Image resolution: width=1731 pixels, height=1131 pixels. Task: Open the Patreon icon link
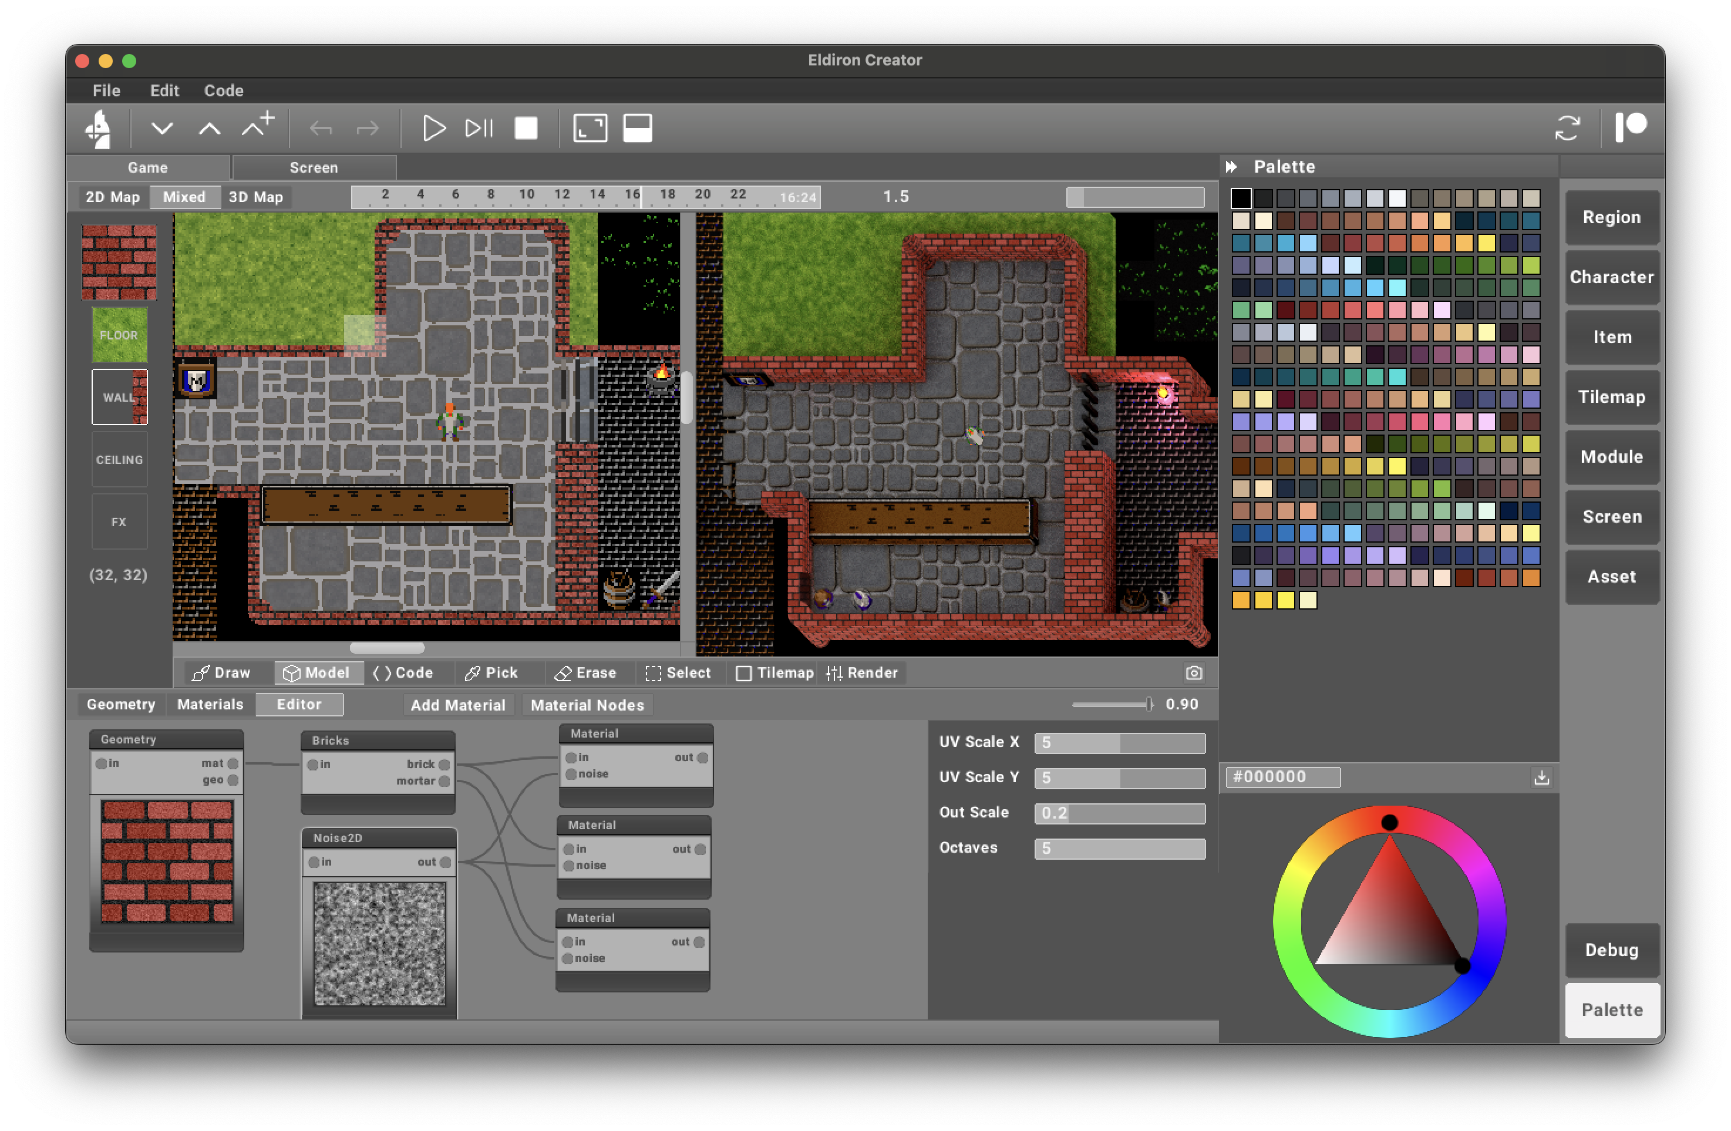(x=1631, y=128)
